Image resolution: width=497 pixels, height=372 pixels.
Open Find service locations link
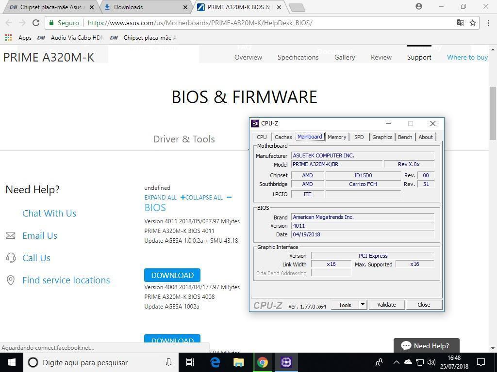66,280
